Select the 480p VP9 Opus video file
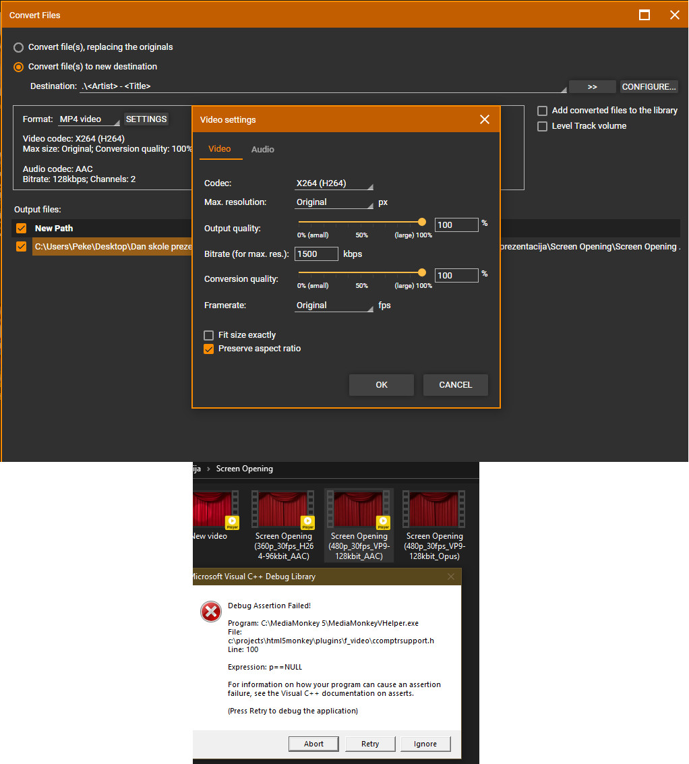Screen dimensions: 689x764 tap(434, 510)
